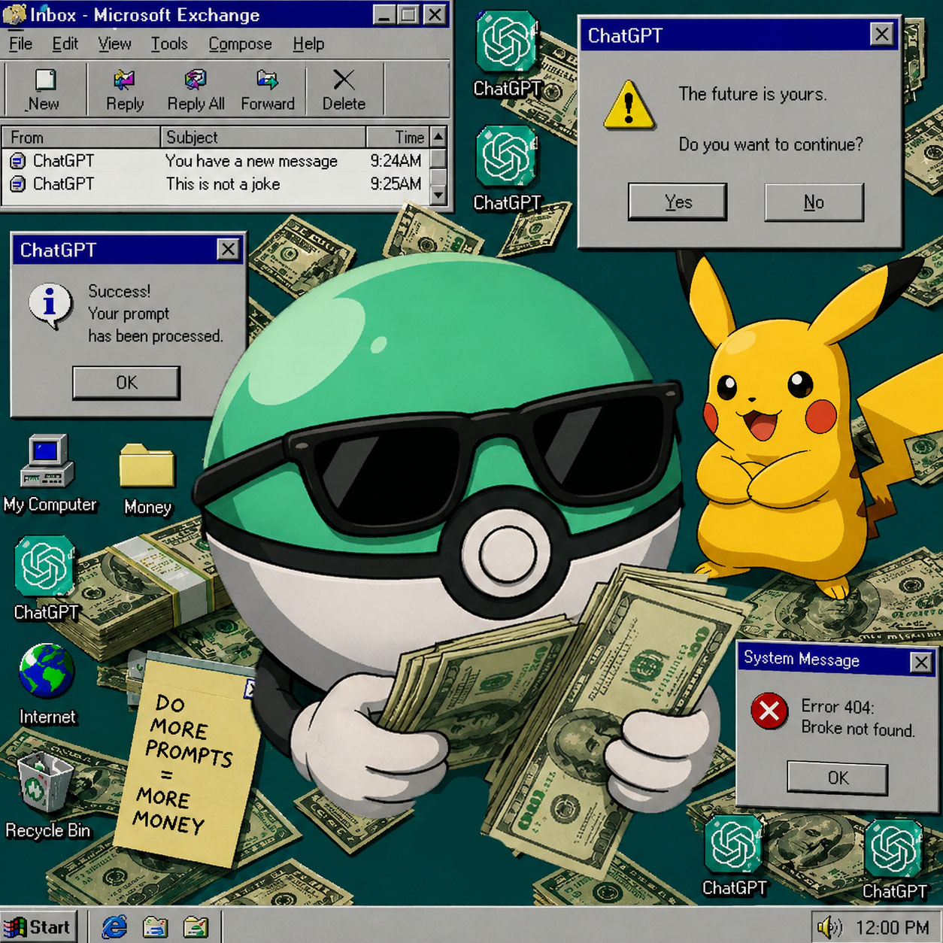Close the 'Success! Your prompt' ChatGPT dialog
The image size is (943, 943).
(228, 249)
